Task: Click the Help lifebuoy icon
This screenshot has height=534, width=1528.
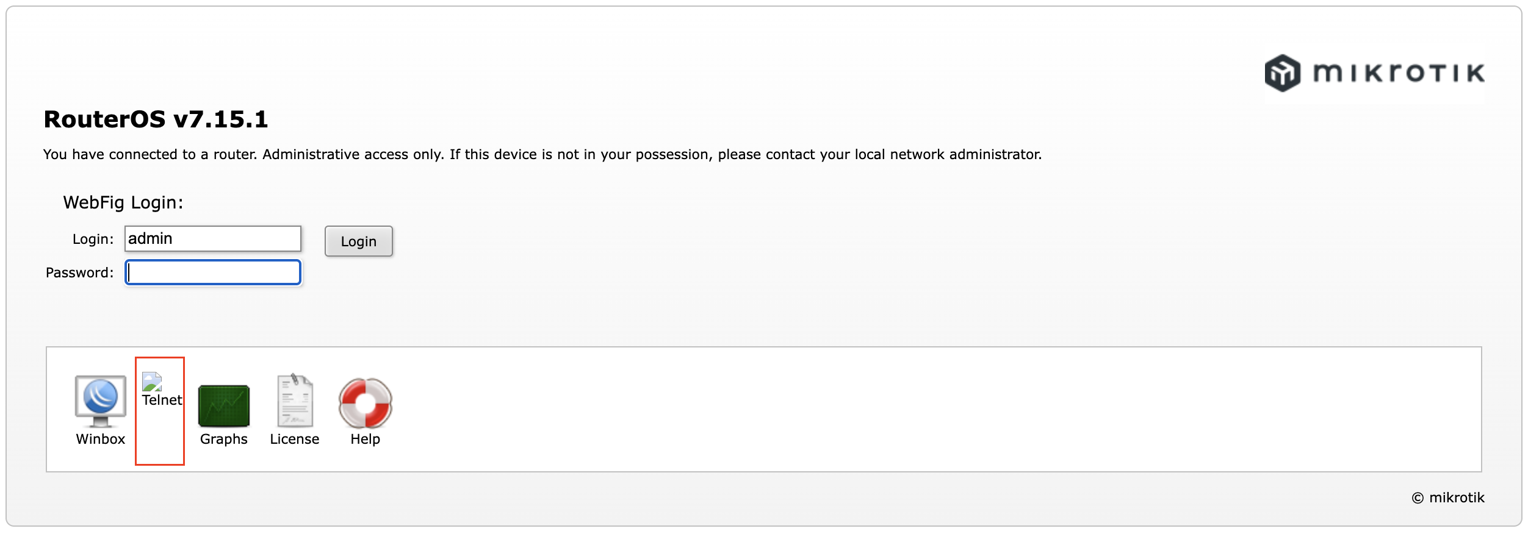Action: pos(365,403)
